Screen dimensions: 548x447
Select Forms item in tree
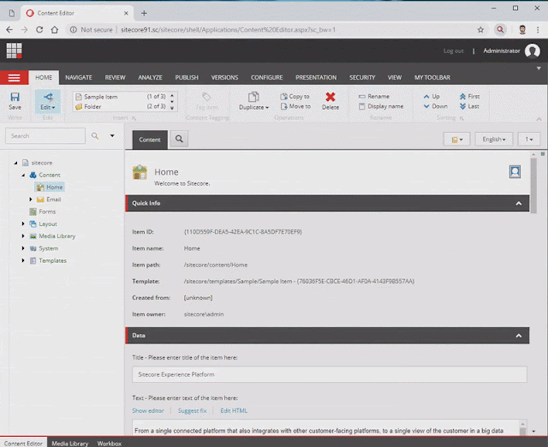[43, 212]
